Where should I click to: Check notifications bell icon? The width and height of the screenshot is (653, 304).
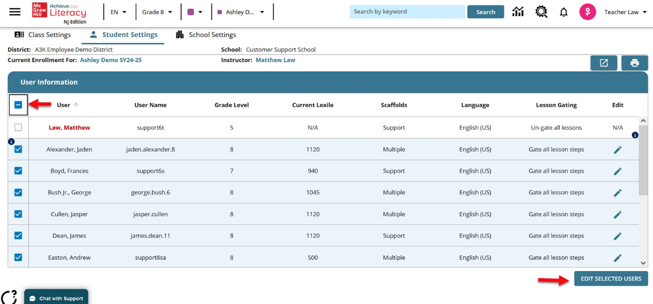564,12
